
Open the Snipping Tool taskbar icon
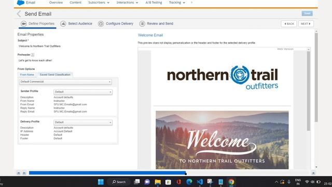pos(210,182)
